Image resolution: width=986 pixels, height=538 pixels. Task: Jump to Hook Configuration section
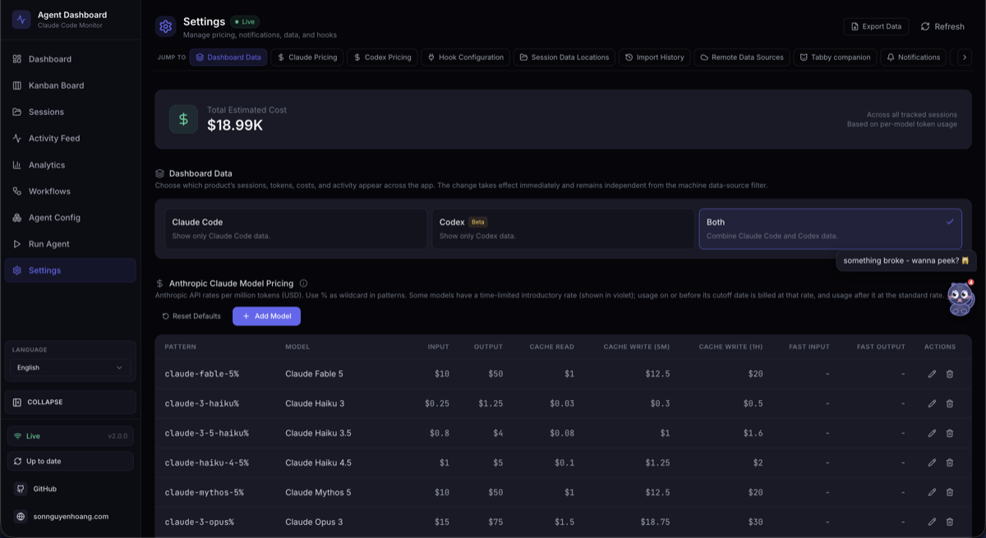pyautogui.click(x=466, y=57)
